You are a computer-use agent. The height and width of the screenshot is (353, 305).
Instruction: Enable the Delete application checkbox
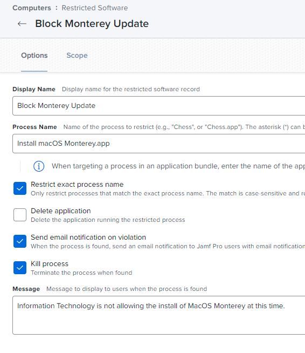click(20, 214)
